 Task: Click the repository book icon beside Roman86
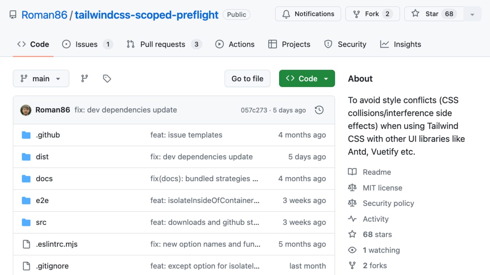point(13,15)
